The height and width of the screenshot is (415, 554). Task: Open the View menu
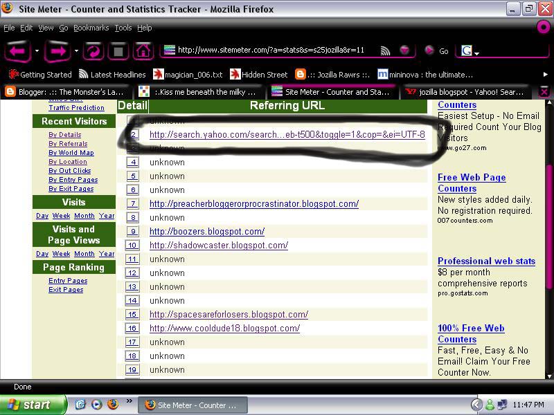pos(46,28)
